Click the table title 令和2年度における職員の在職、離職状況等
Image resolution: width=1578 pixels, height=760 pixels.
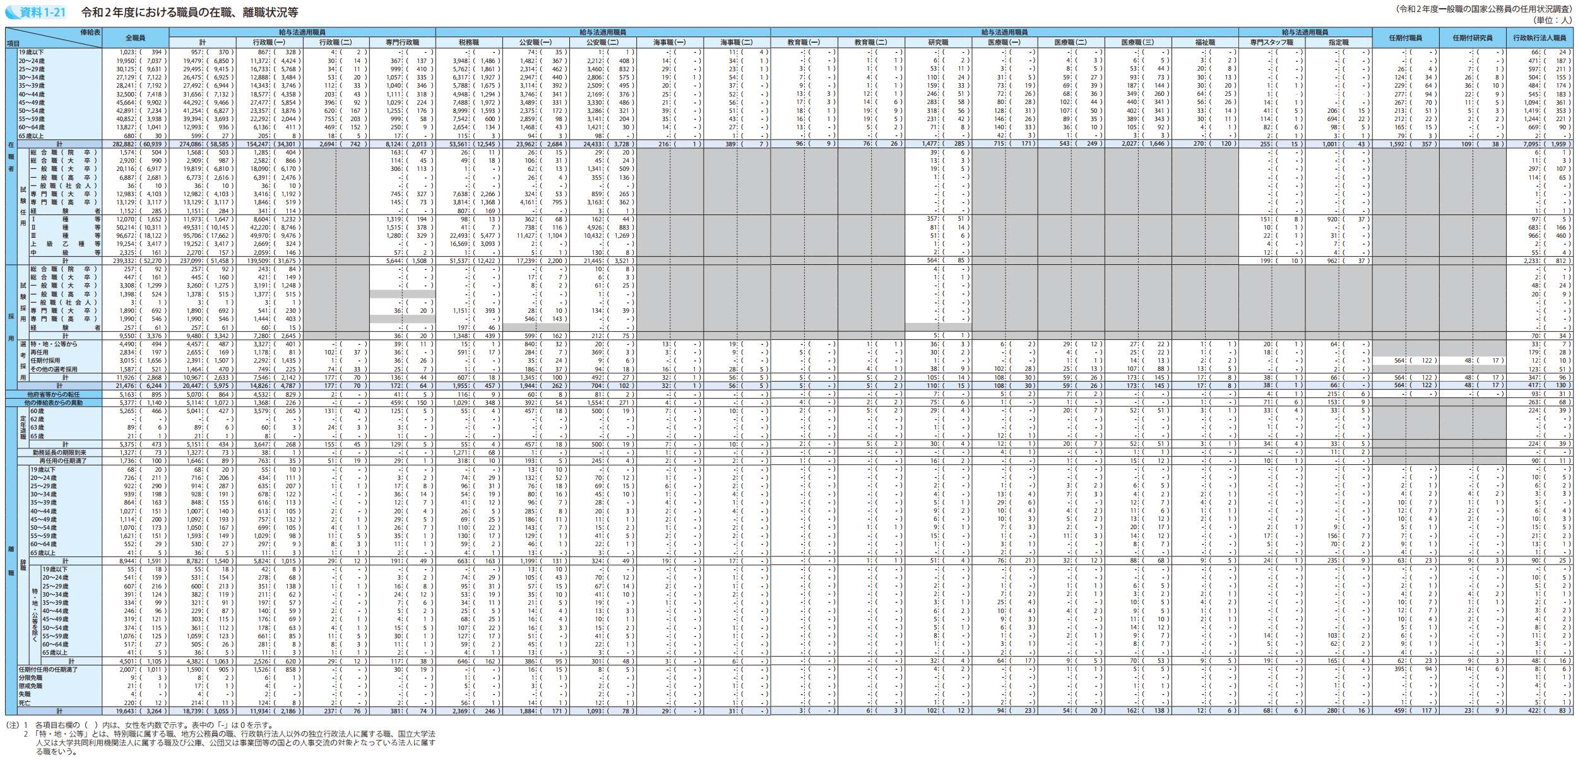point(189,12)
